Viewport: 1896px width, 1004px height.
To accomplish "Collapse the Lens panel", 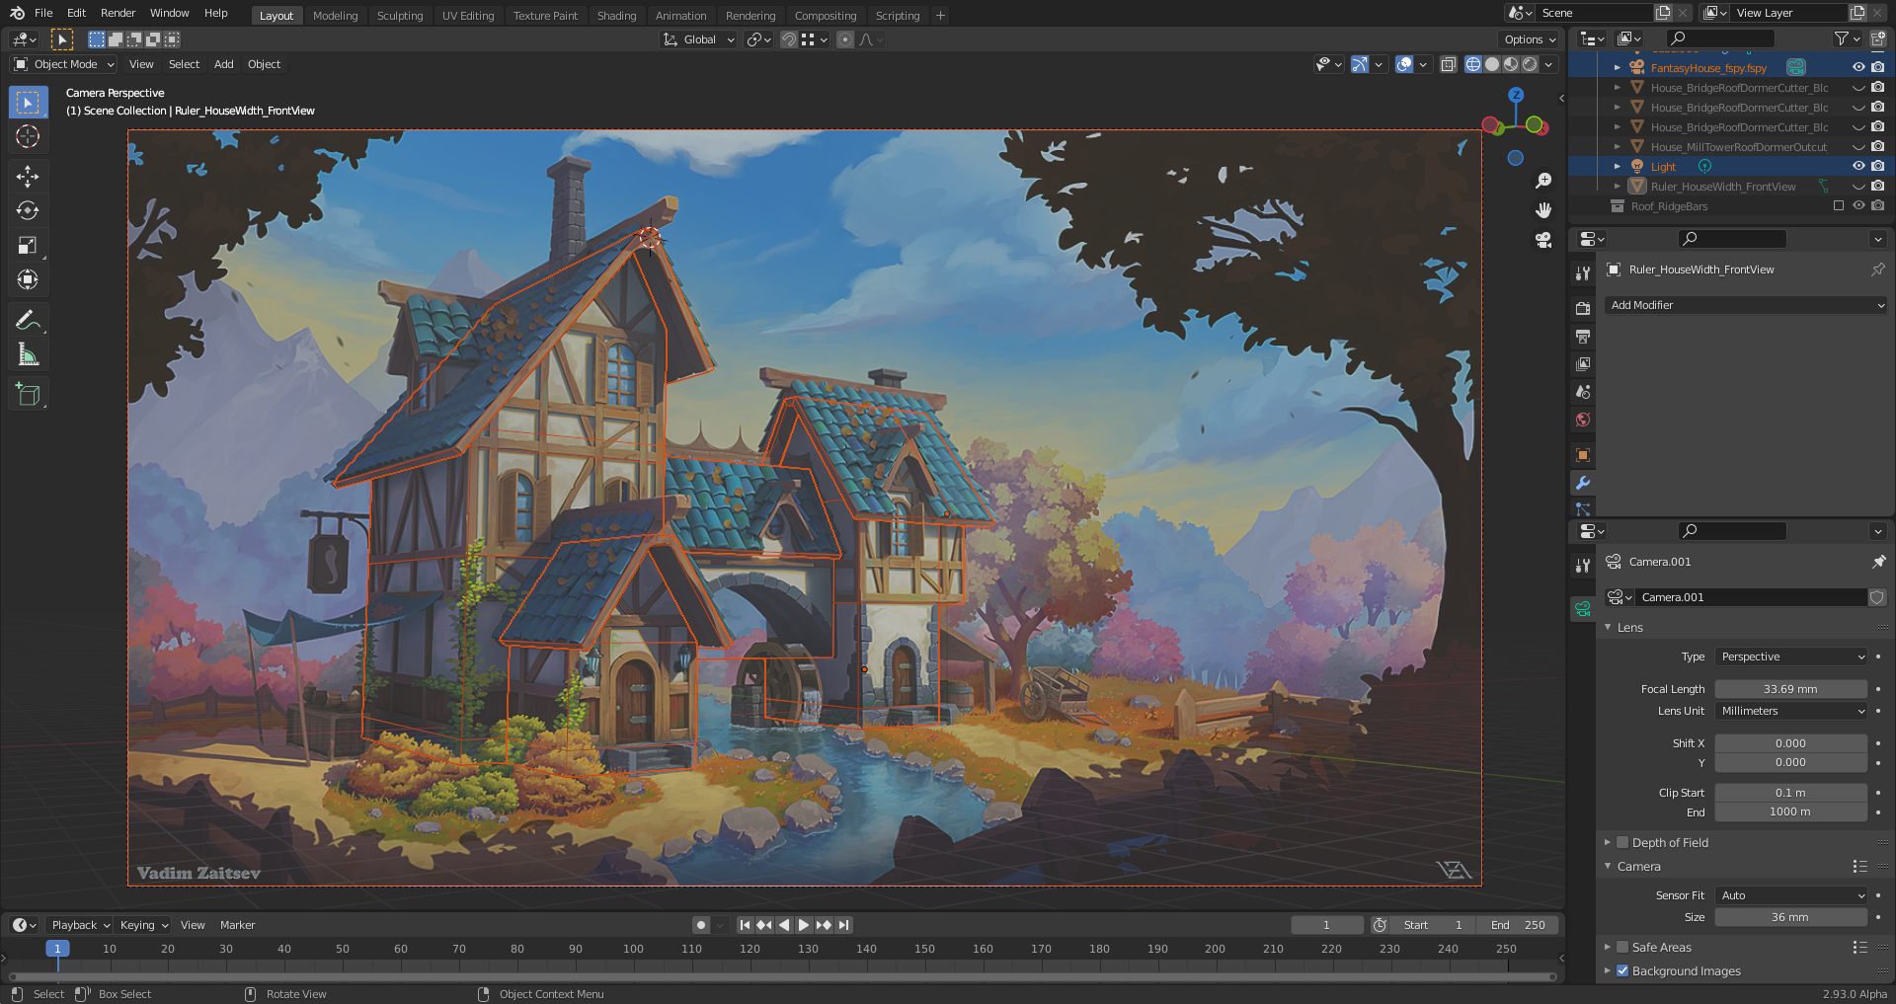I will pos(1608,628).
